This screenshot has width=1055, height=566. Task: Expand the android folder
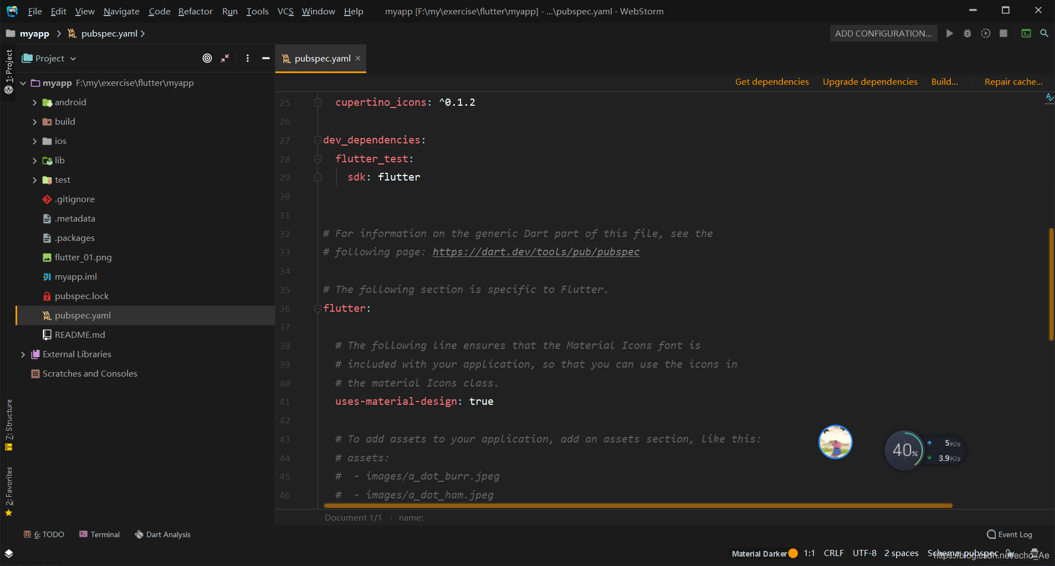tap(34, 102)
